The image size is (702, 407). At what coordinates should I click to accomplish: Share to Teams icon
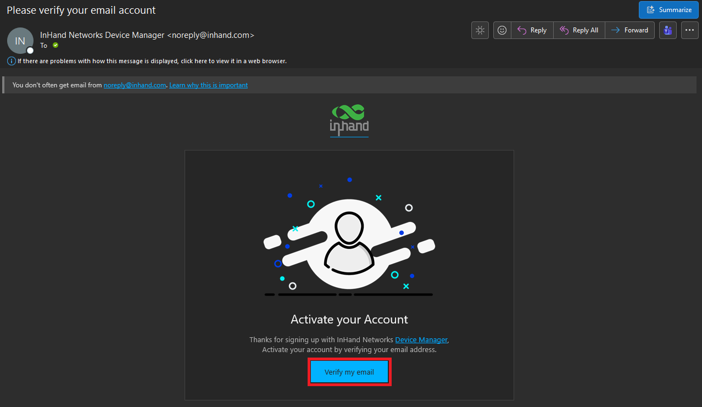[668, 30]
